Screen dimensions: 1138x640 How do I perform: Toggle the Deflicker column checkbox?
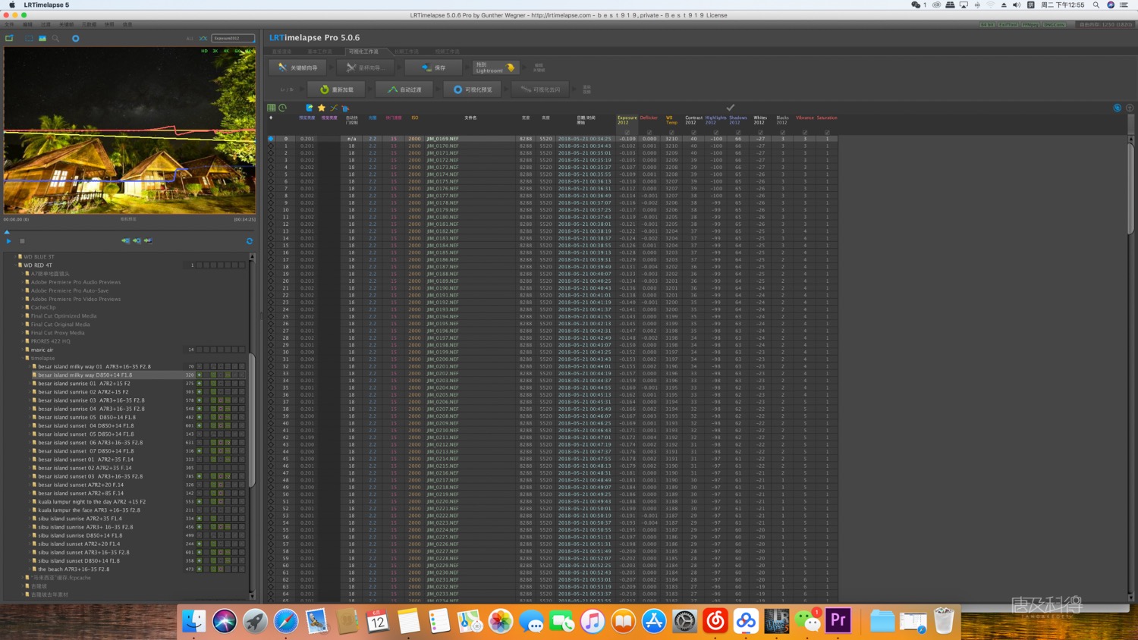click(649, 132)
